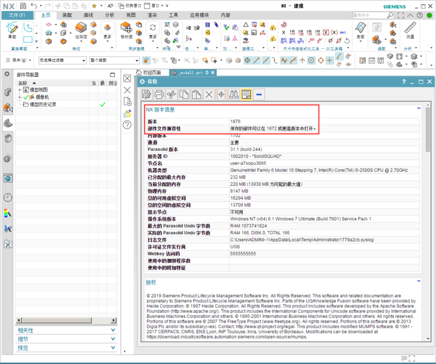Screen dimensions: 436x364
Task: Click the Cut scissors icon in Information toolbar
Action: click(172, 95)
